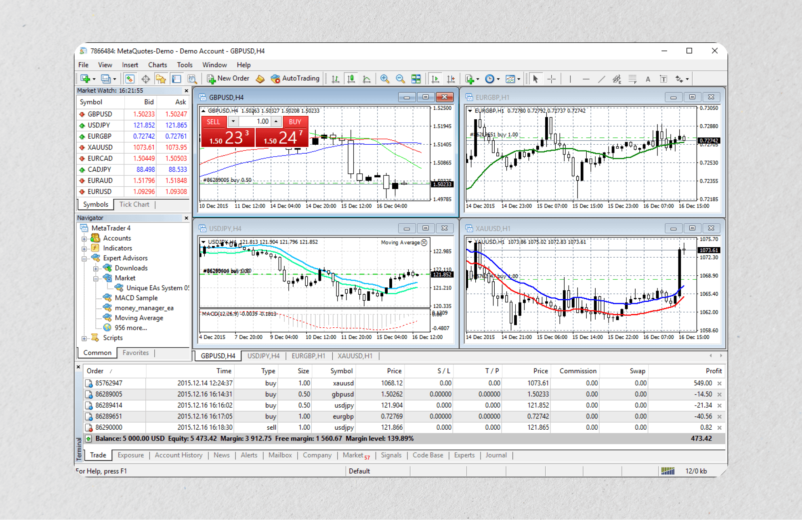Viewport: 802px width, 520px height.
Task: Toggle the chart auto scroll icon
Action: tap(435, 79)
